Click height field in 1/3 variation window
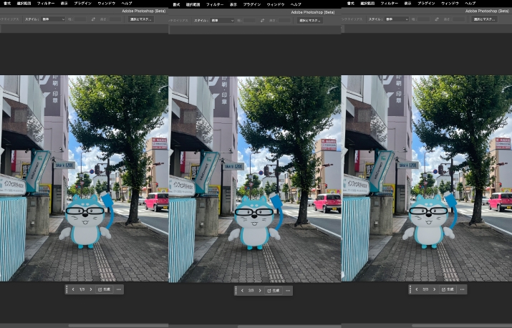Viewport: 512px width, 328px height. click(115, 19)
